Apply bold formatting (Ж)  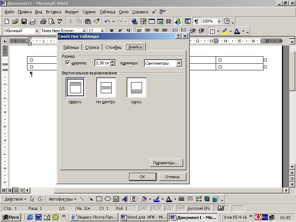[x=112, y=31]
